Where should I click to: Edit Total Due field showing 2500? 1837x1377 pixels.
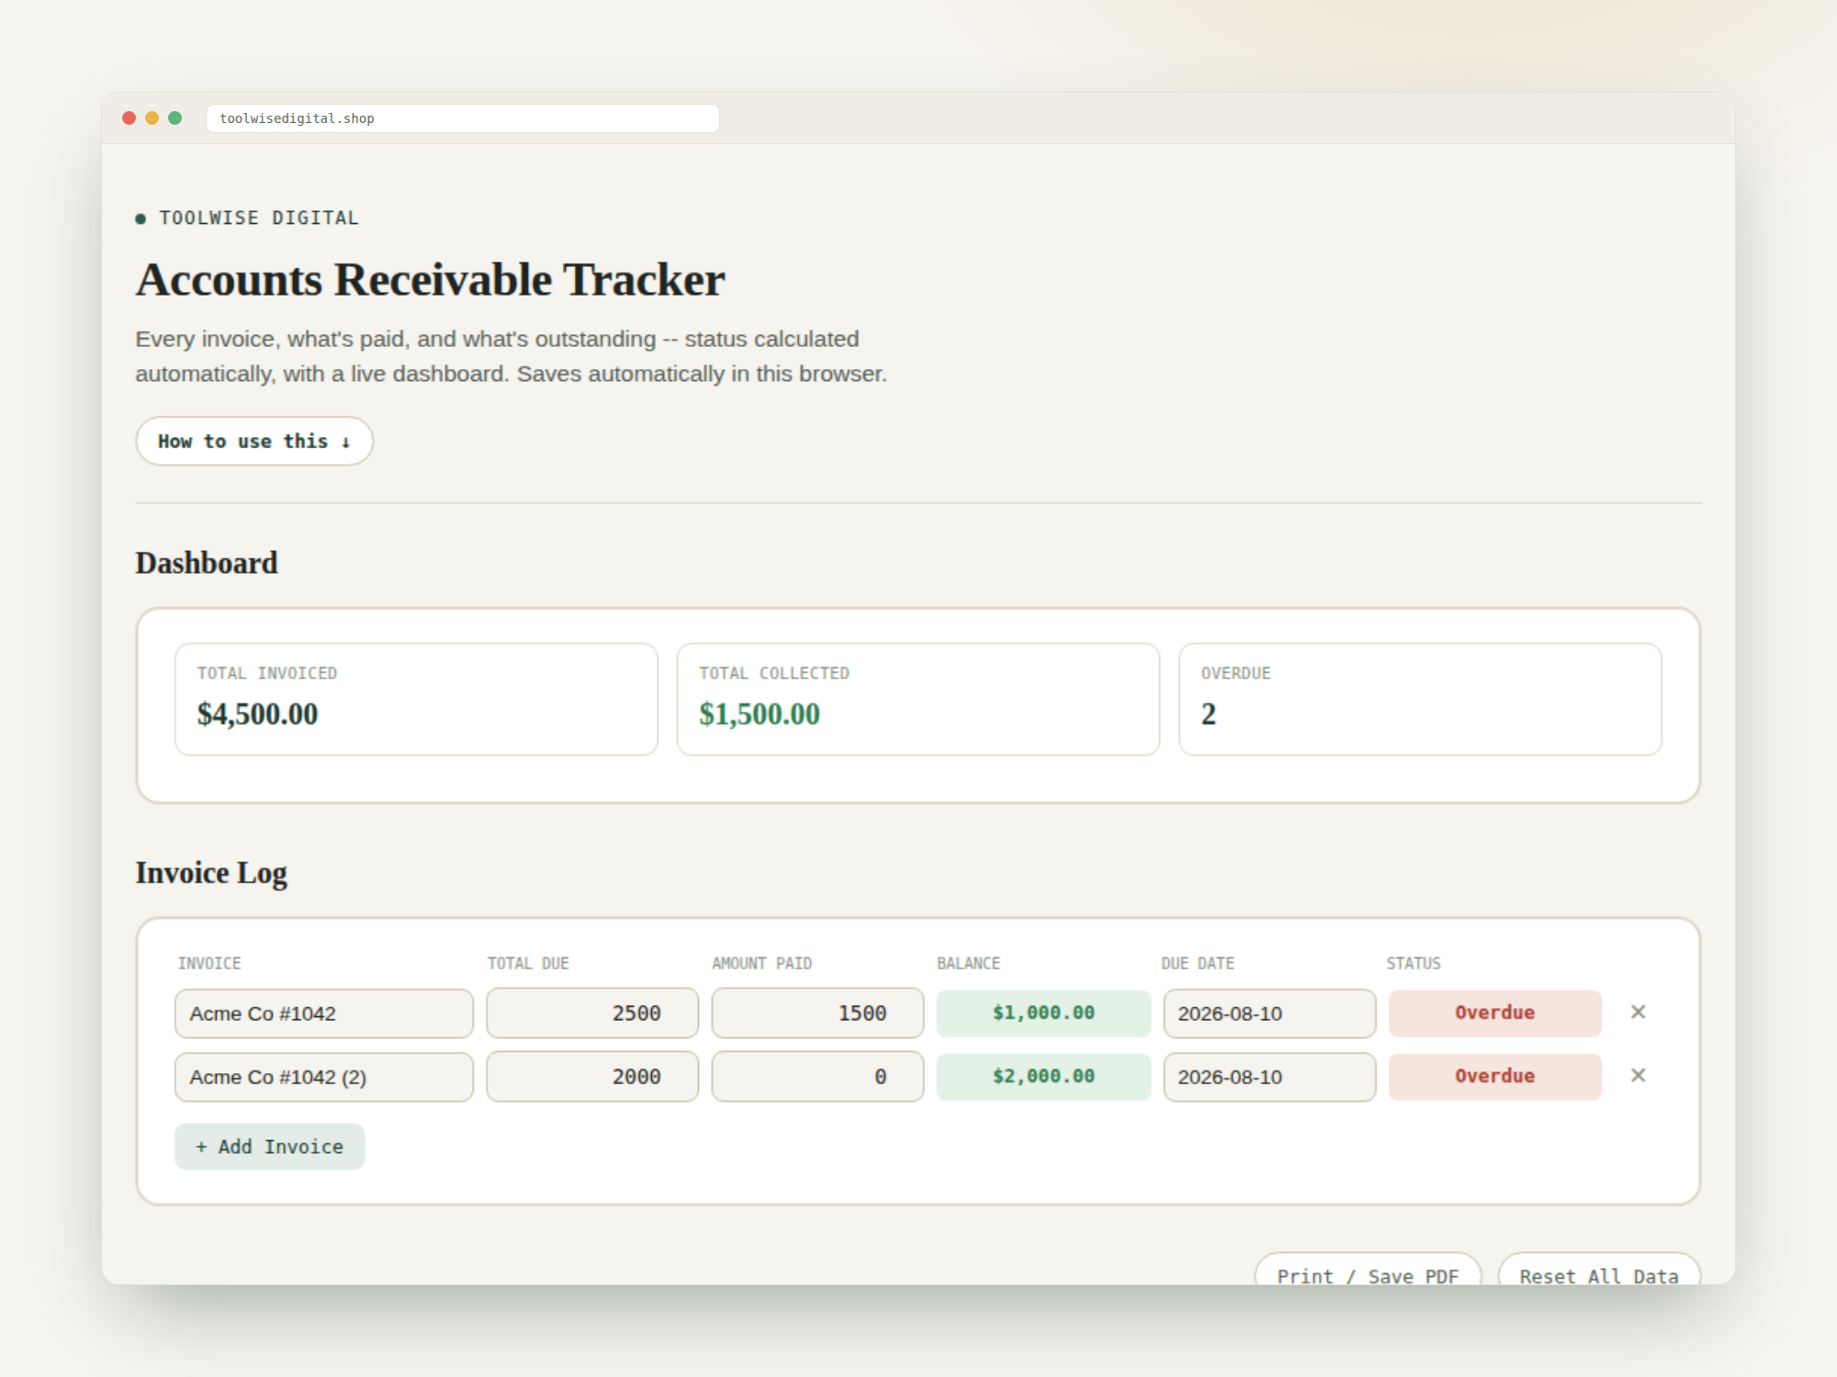click(x=592, y=1013)
